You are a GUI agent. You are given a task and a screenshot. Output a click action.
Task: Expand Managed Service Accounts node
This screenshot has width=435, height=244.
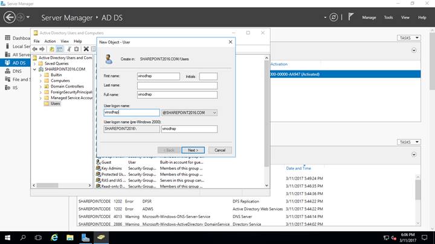40,98
